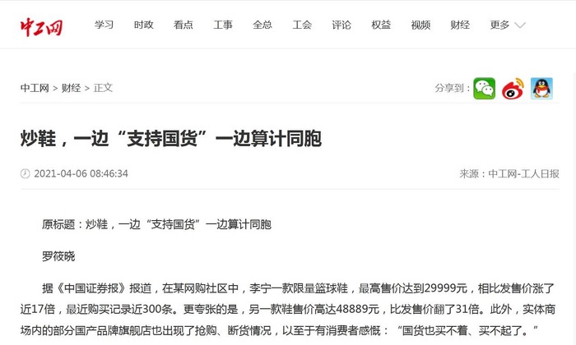Click author name 罗筱晓

click(x=58, y=256)
